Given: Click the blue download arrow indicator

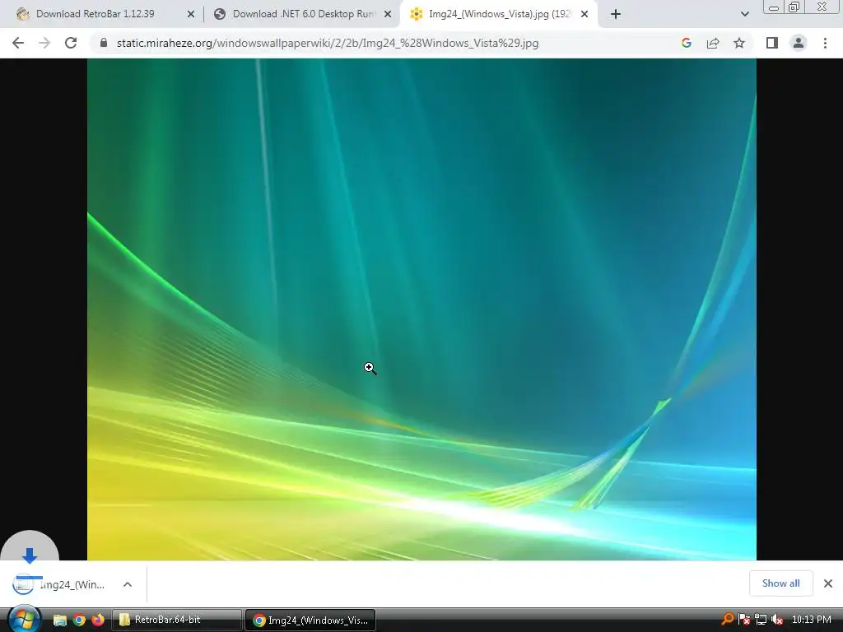Looking at the screenshot, I should [x=30, y=555].
